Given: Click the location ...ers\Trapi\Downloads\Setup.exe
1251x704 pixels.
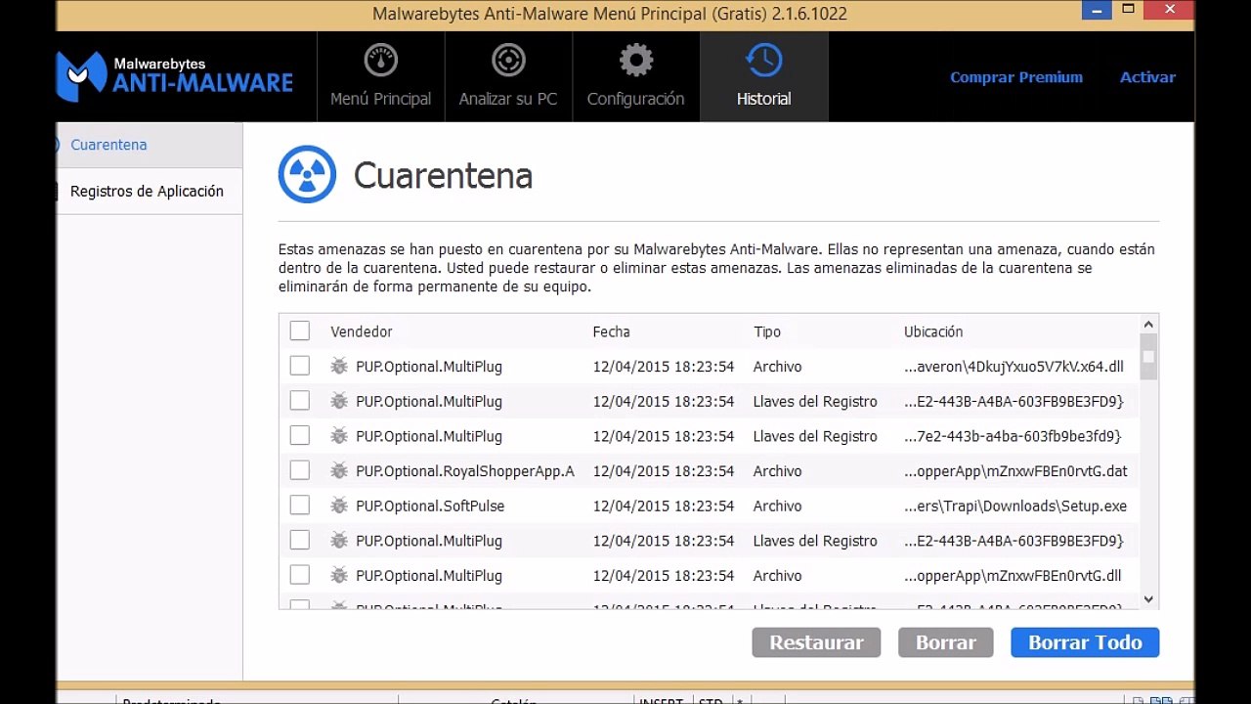Looking at the screenshot, I should pyautogui.click(x=1015, y=506).
